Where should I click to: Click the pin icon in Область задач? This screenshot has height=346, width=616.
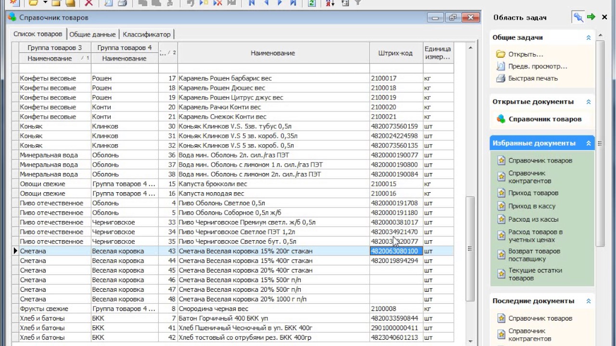point(578,17)
